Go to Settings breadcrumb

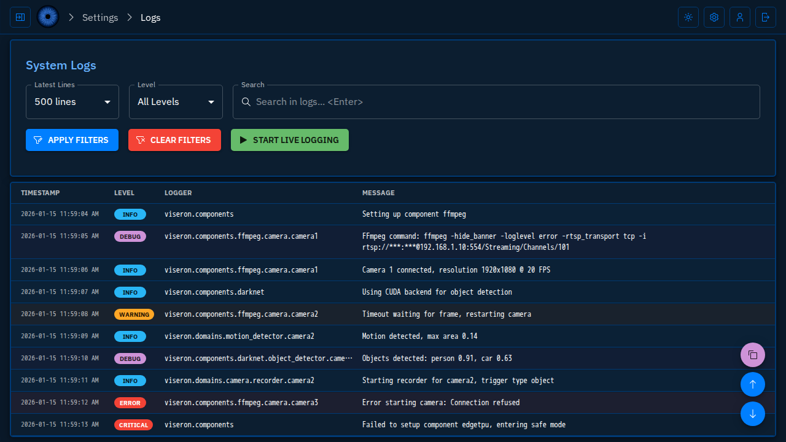[100, 17]
